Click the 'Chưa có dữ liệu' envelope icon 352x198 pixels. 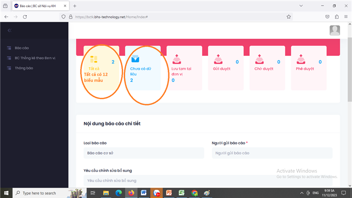(135, 59)
